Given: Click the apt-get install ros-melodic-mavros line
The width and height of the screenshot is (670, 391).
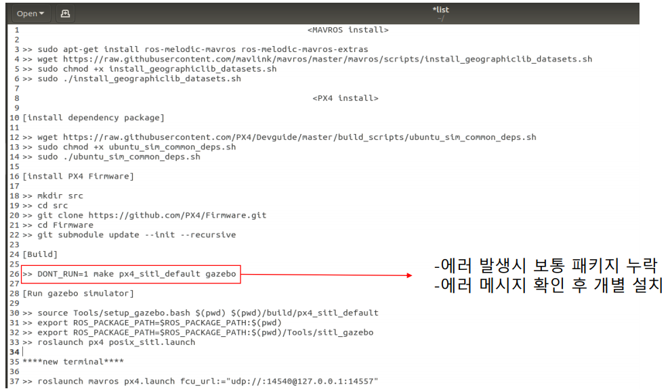Looking at the screenshot, I should click(x=195, y=49).
